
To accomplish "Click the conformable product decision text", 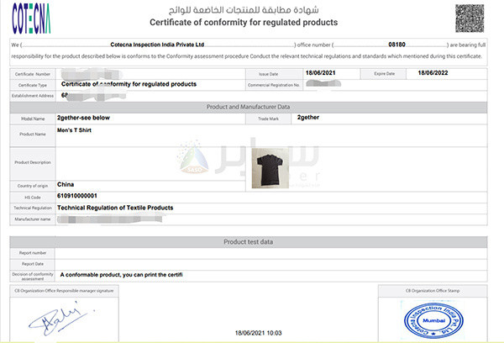I will pos(121,275).
